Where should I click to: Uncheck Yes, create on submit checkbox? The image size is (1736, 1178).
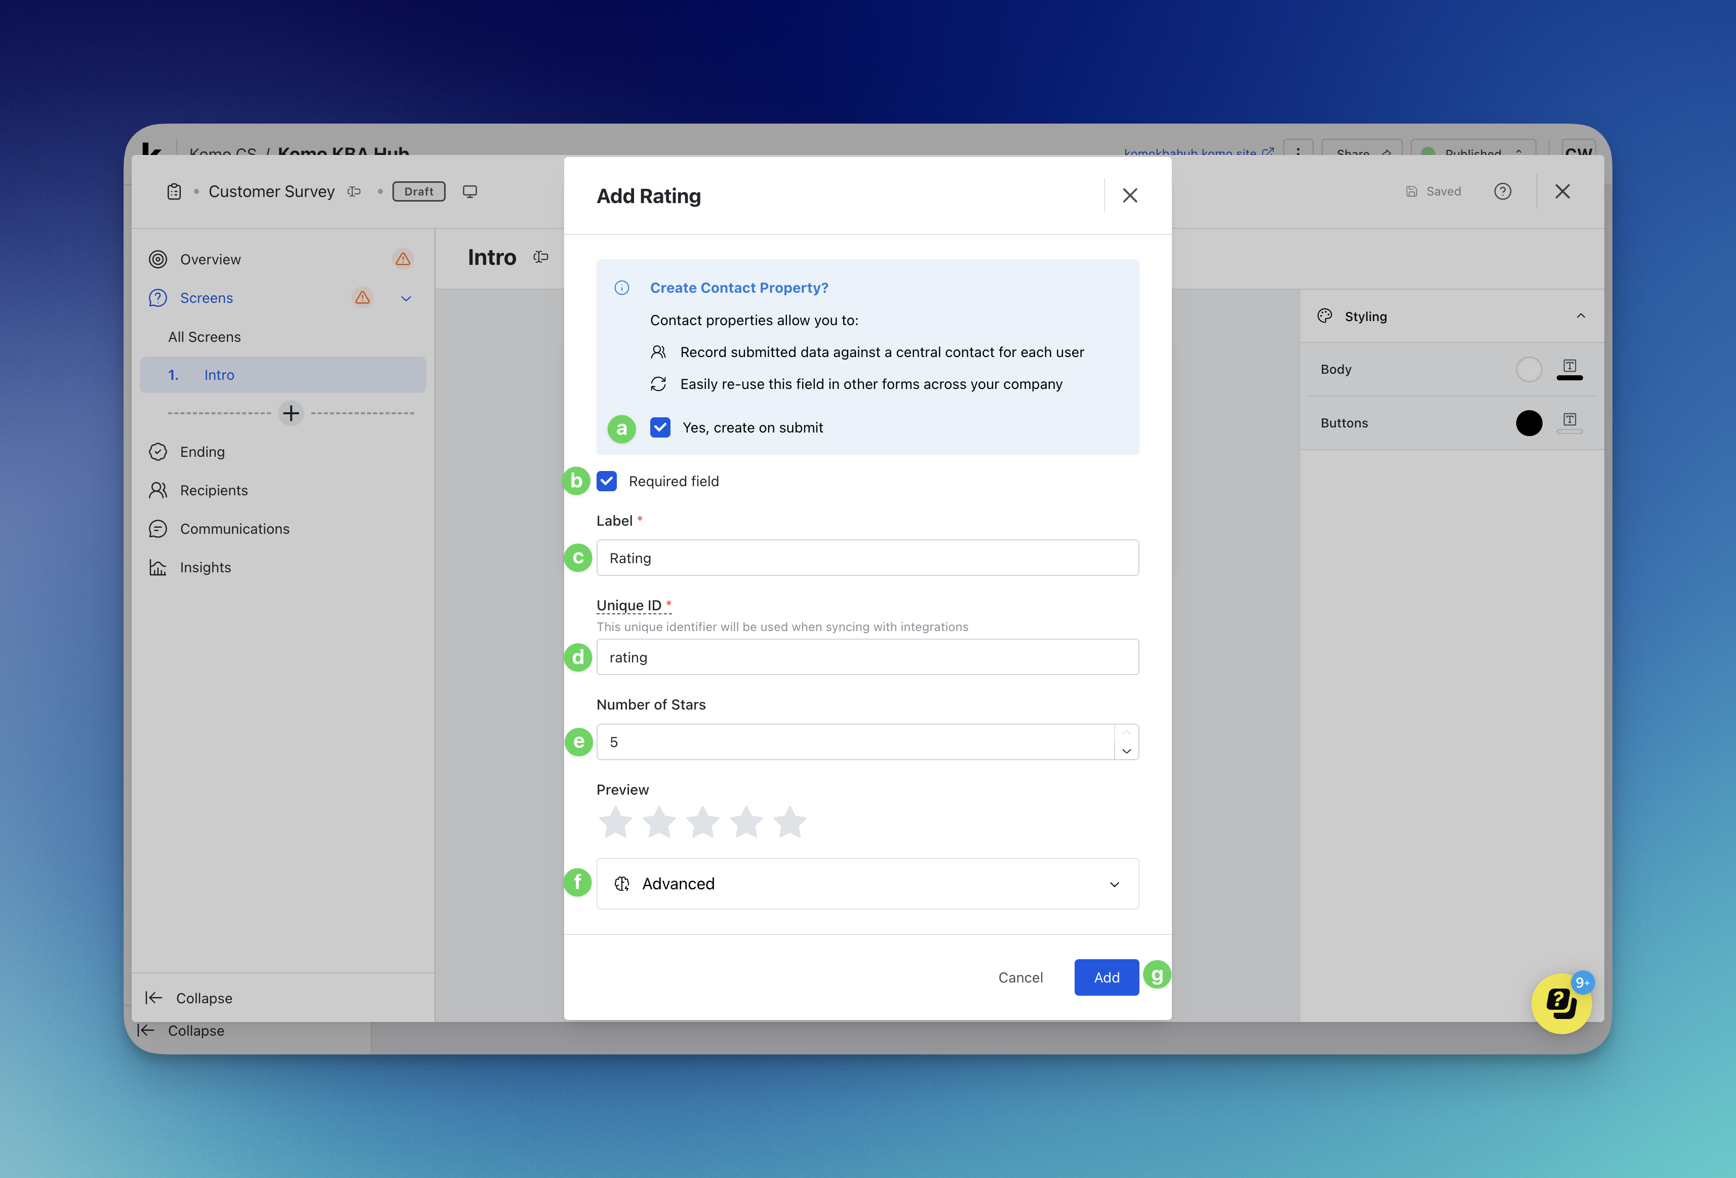pyautogui.click(x=660, y=427)
